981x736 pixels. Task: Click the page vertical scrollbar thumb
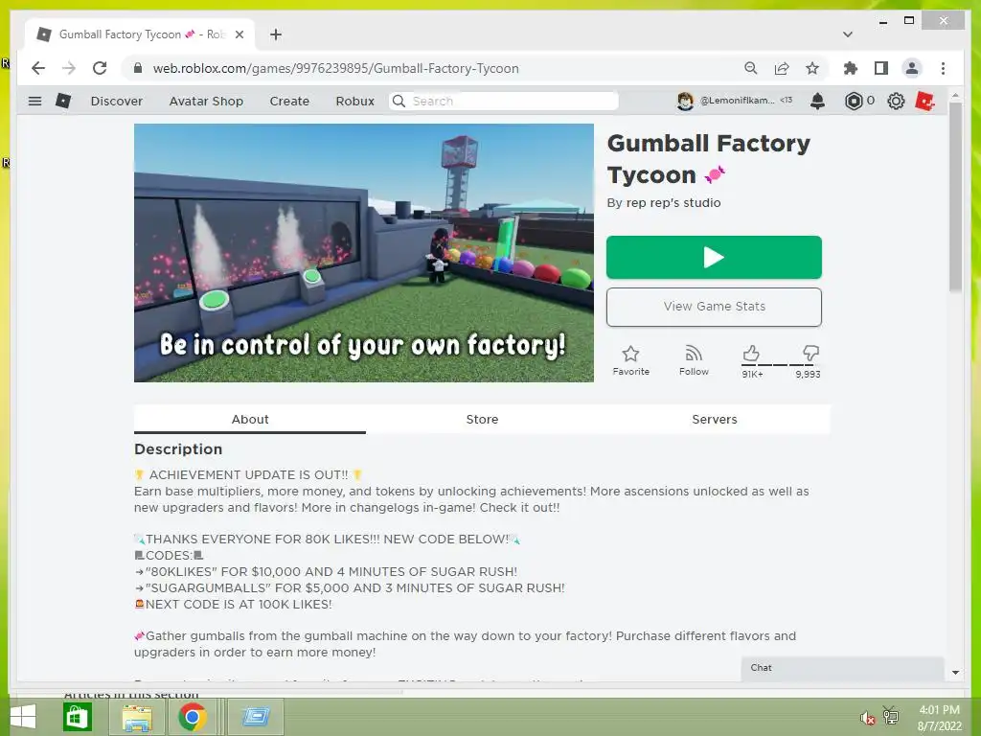click(955, 197)
